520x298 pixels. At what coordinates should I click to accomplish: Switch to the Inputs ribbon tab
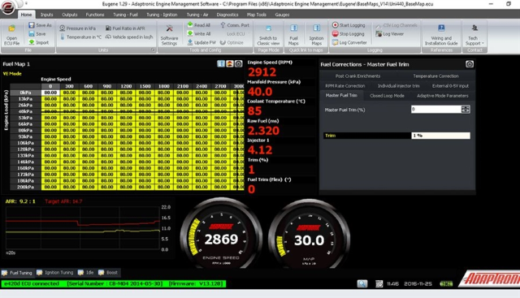[x=47, y=15]
